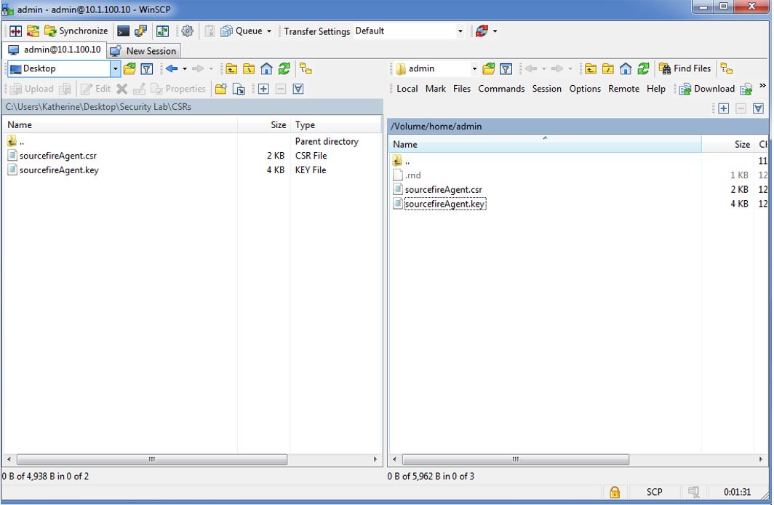Image resolution: width=774 pixels, height=505 pixels.
Task: Open Preferences gear icon
Action: 187,31
